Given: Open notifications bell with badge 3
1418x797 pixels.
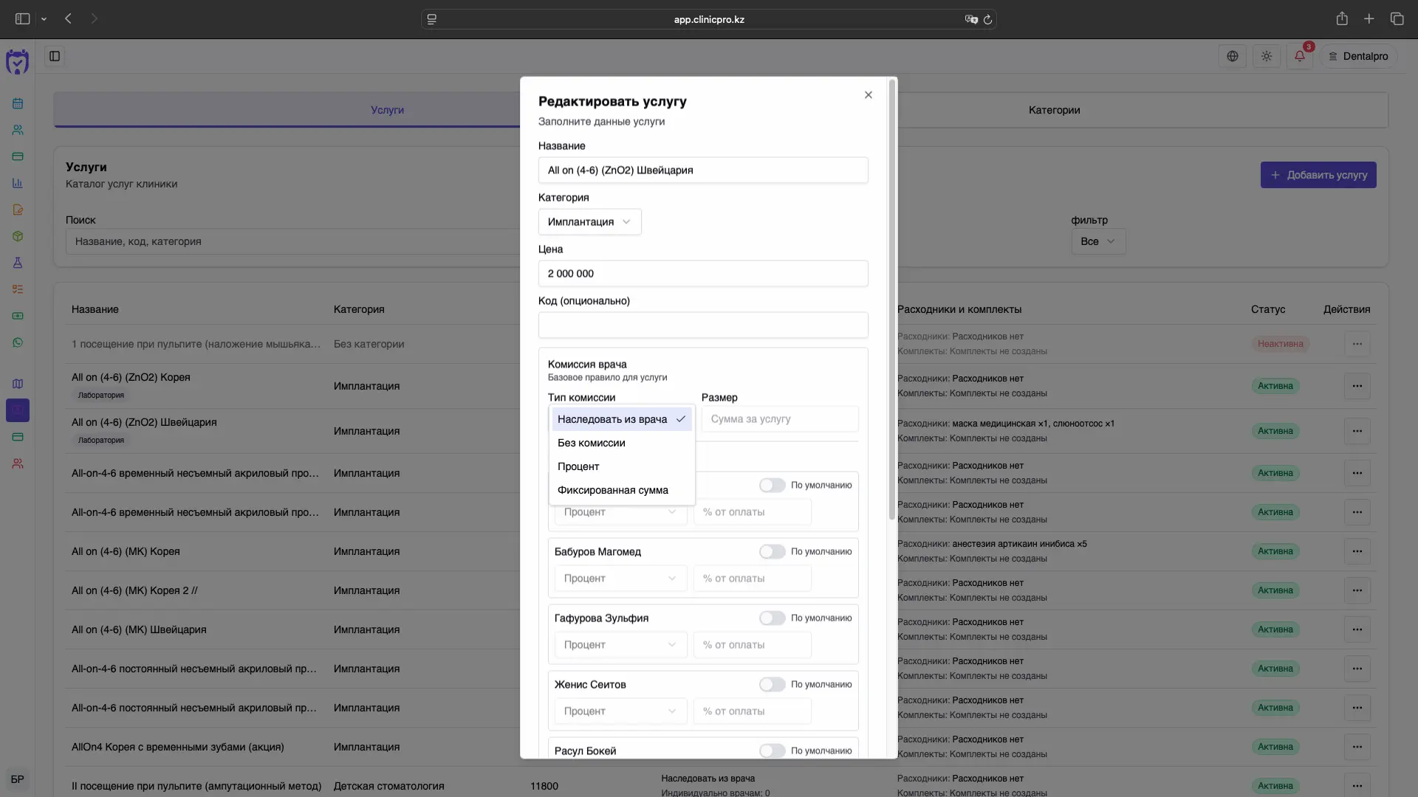Looking at the screenshot, I should click(1300, 56).
